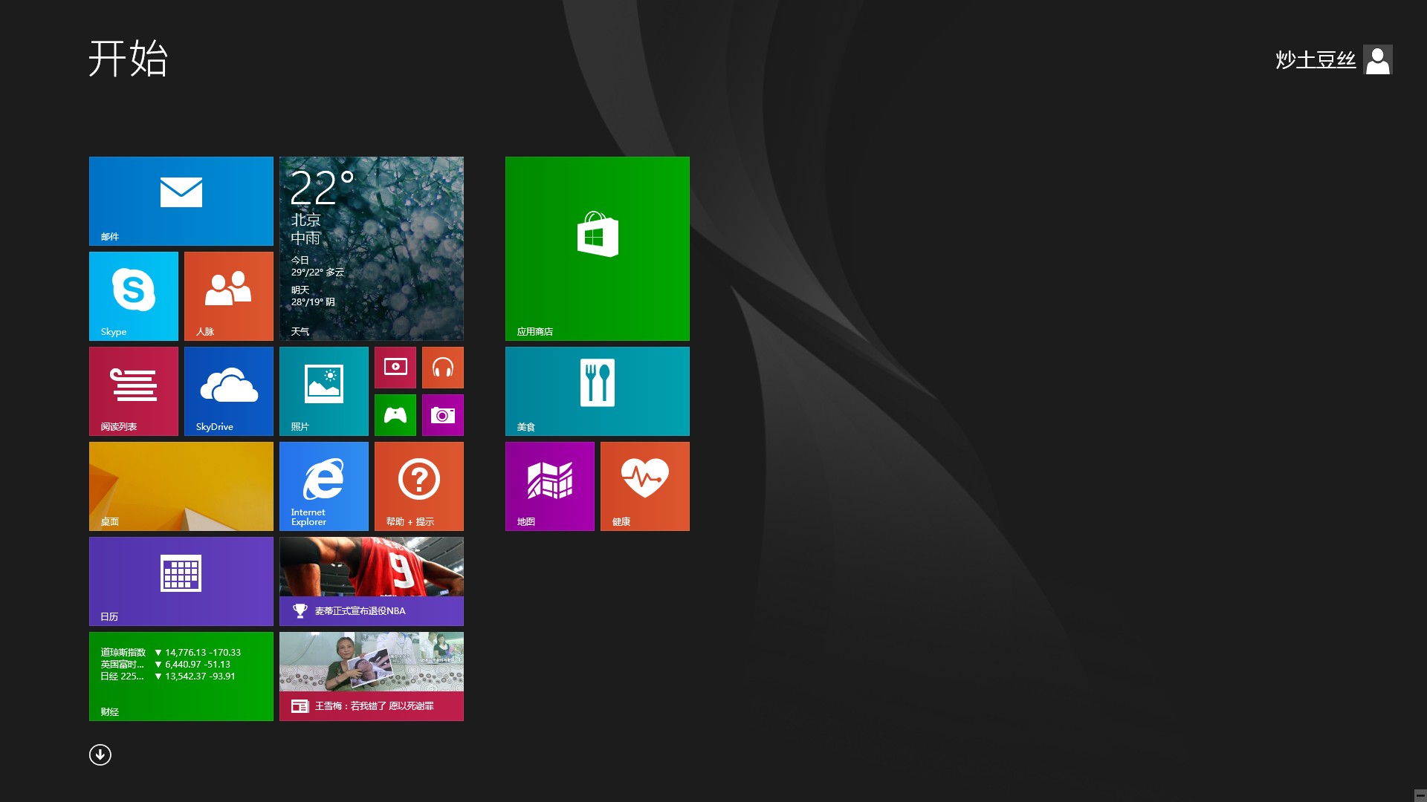Open the Mail (邮件) tile
The height and width of the screenshot is (802, 1427).
181,200
